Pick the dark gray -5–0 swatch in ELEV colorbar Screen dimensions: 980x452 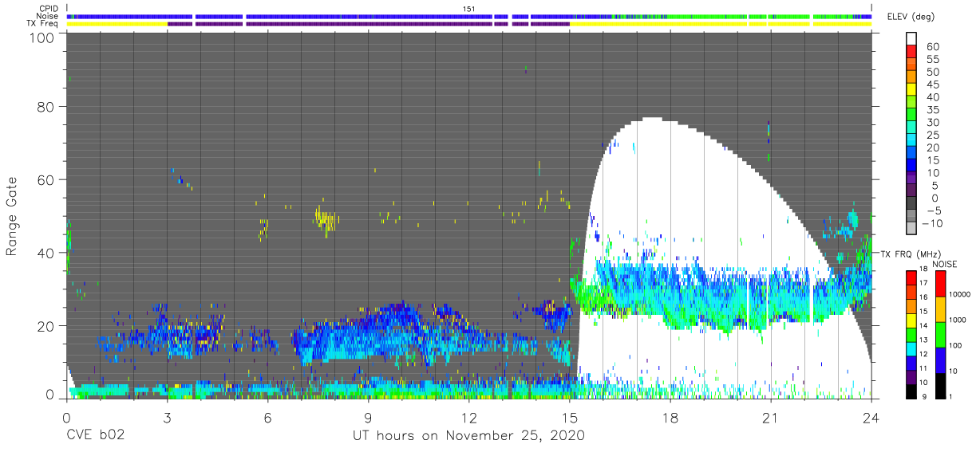[913, 204]
